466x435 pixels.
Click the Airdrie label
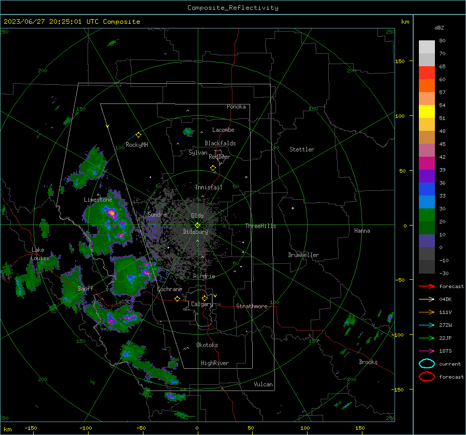point(204,276)
